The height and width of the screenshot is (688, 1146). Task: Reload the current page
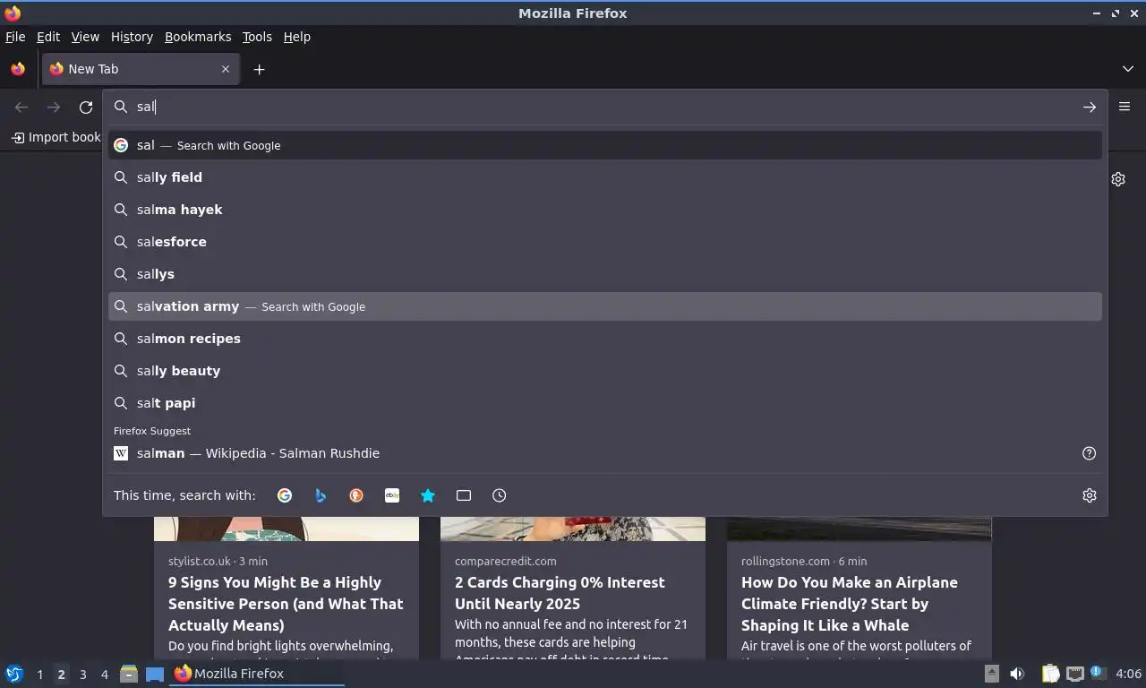[x=86, y=107]
